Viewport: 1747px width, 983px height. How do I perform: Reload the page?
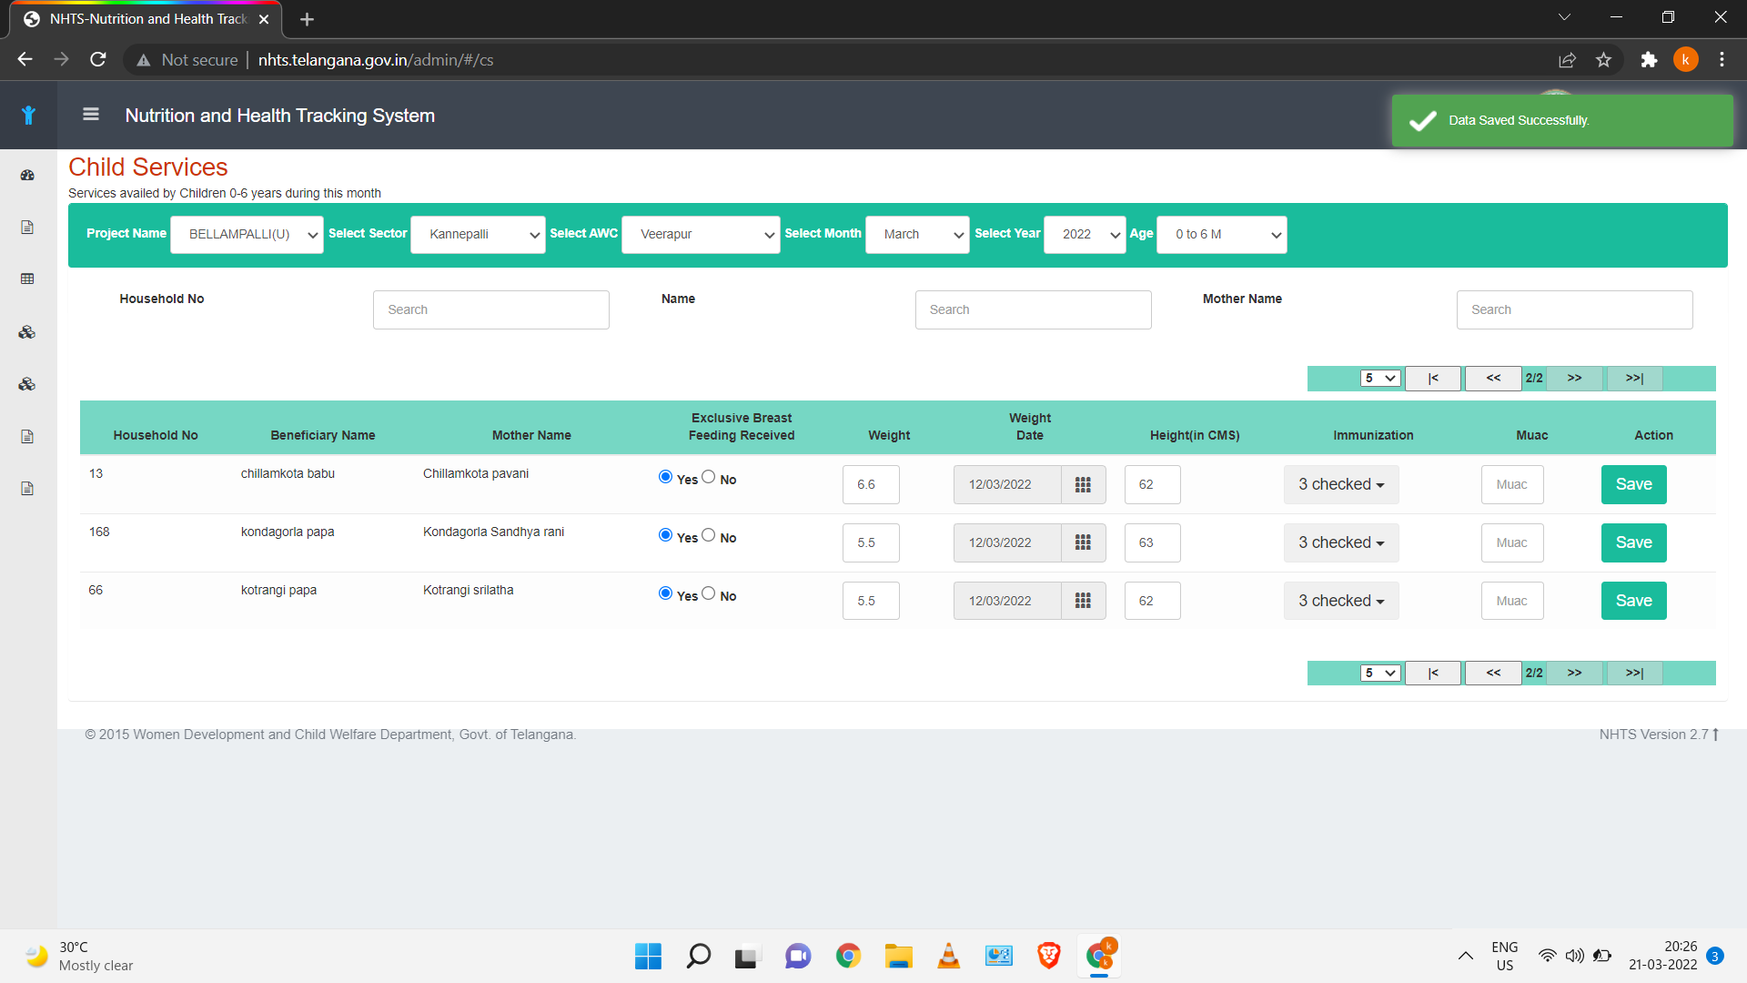click(x=98, y=60)
